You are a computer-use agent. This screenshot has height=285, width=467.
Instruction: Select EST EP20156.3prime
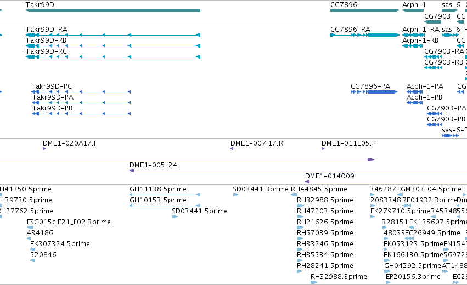click(x=389, y=282)
